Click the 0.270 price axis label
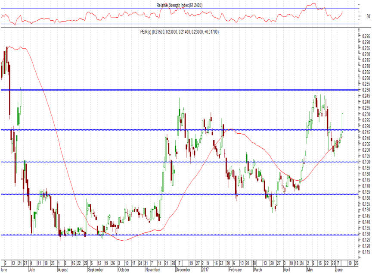 coord(366,66)
